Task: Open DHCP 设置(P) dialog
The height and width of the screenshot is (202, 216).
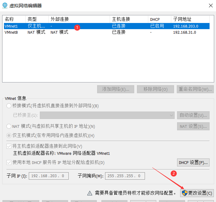Action: coord(193,162)
